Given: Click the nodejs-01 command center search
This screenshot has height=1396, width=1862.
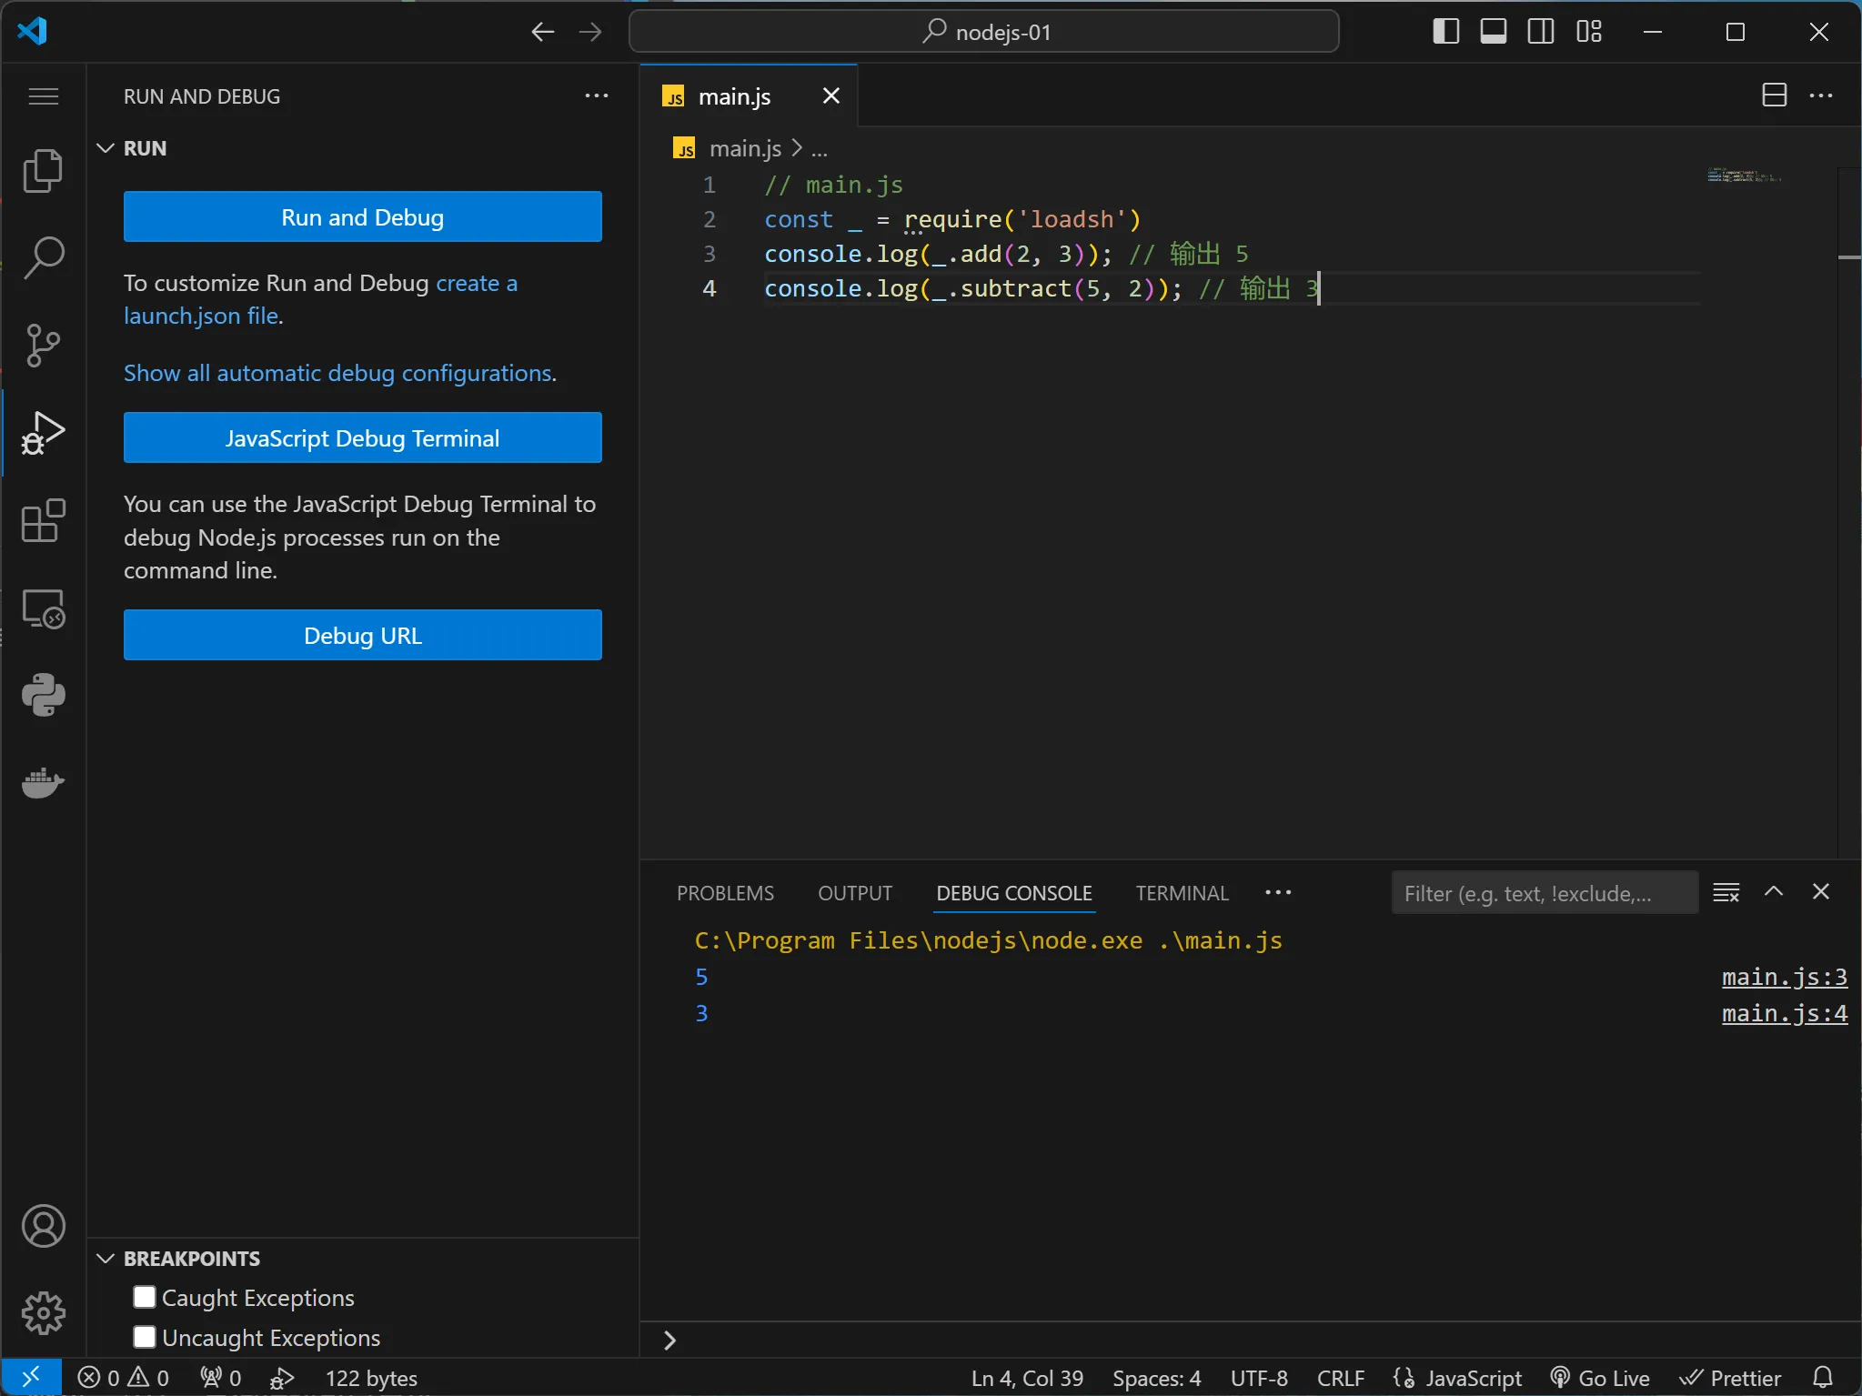Looking at the screenshot, I should (984, 32).
